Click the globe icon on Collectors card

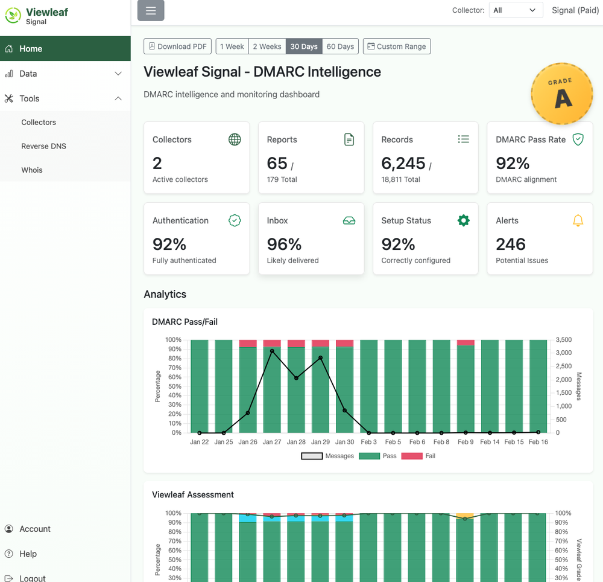click(x=235, y=139)
